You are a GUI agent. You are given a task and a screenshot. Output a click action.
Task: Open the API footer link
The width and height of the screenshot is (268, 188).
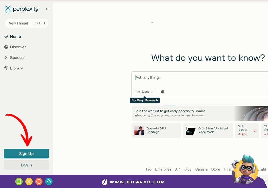pos(178,169)
